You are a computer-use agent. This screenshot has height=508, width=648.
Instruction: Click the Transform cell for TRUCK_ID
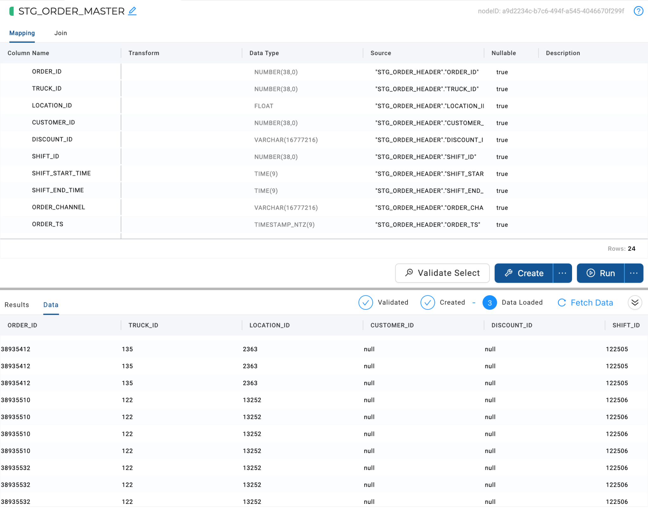click(181, 89)
